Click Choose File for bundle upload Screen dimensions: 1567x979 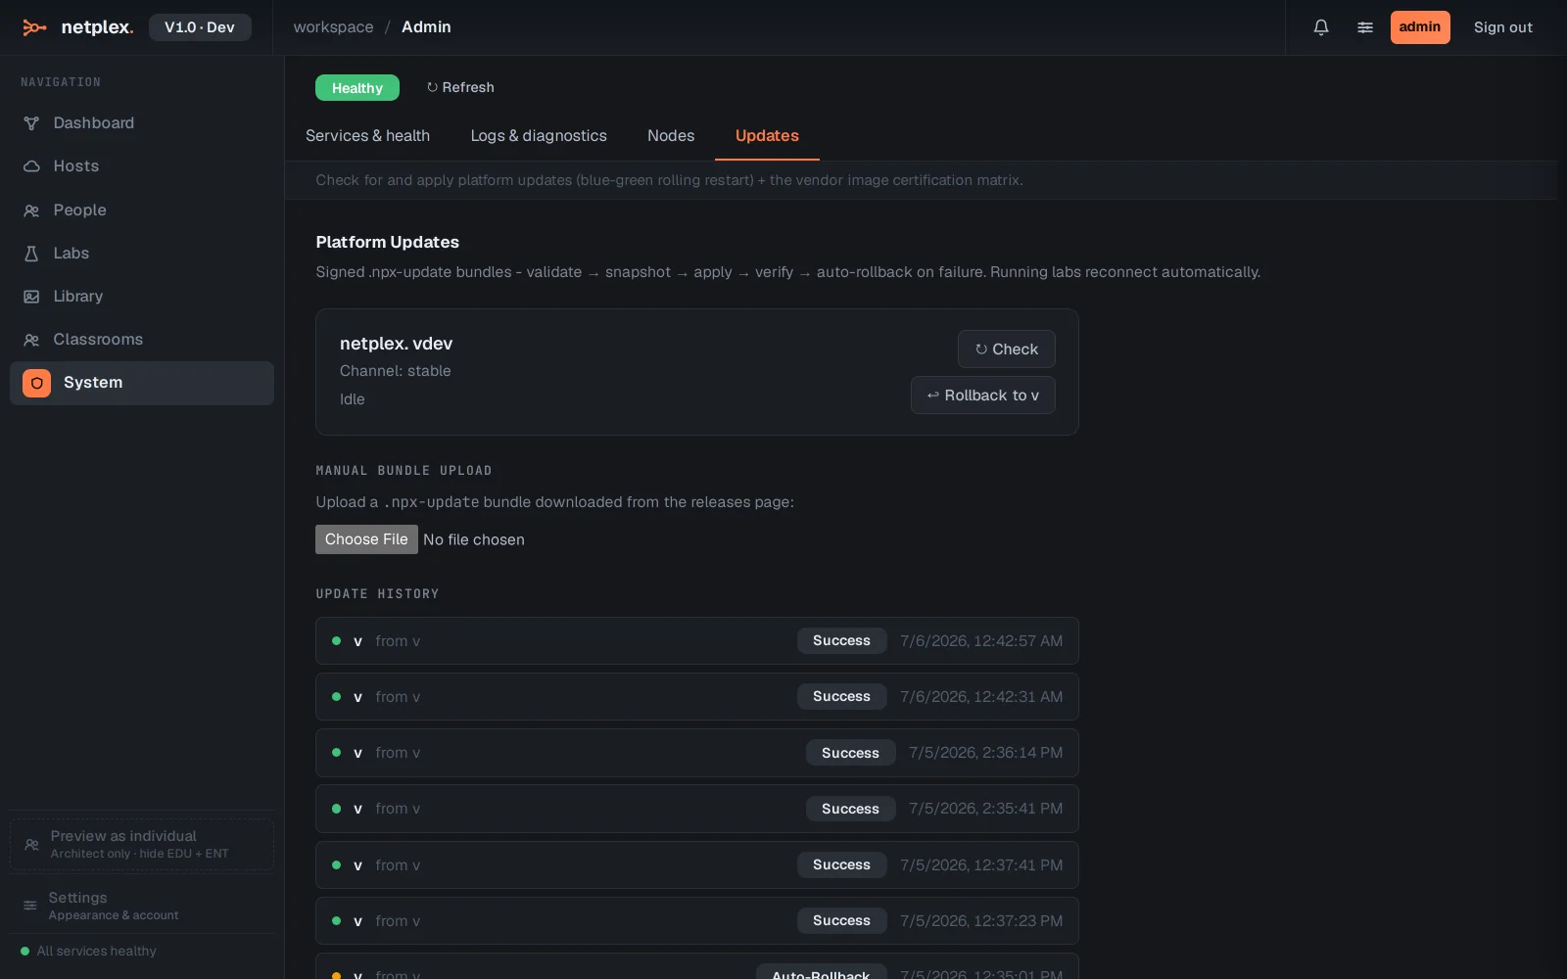pyautogui.click(x=366, y=539)
